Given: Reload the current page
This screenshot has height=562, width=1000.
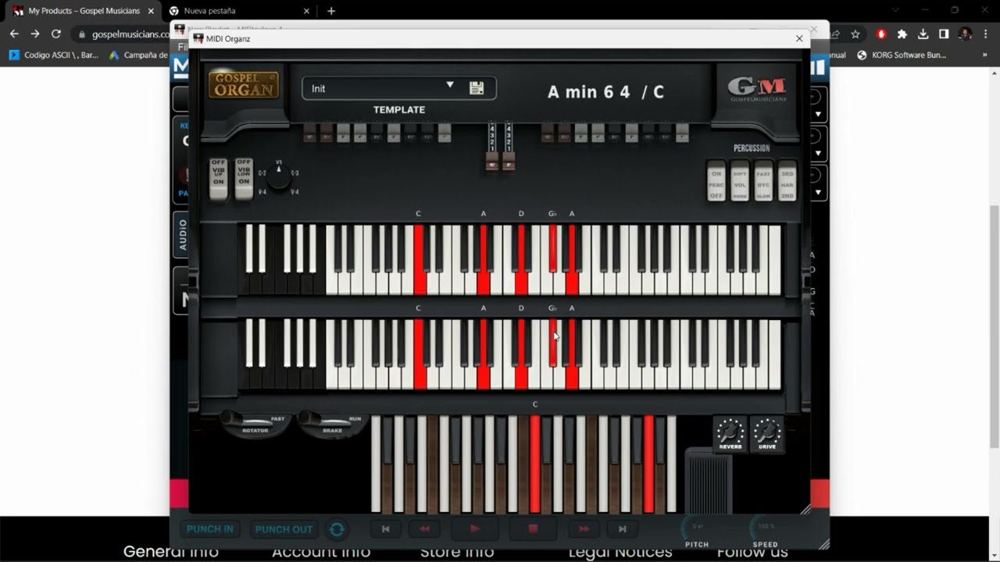Looking at the screenshot, I should (x=56, y=34).
